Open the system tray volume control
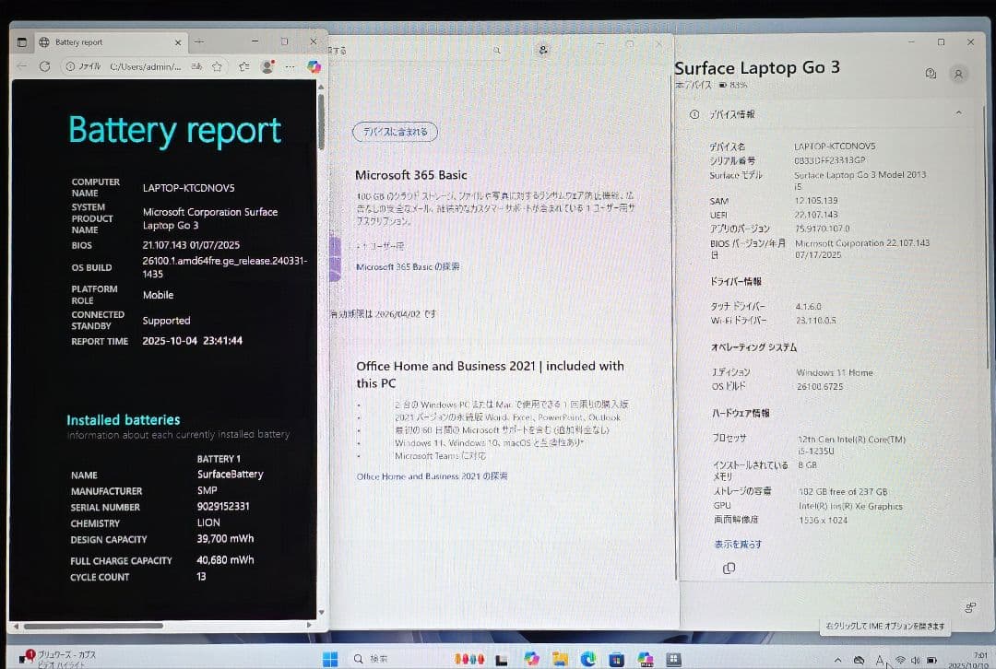This screenshot has height=669, width=996. (x=917, y=660)
